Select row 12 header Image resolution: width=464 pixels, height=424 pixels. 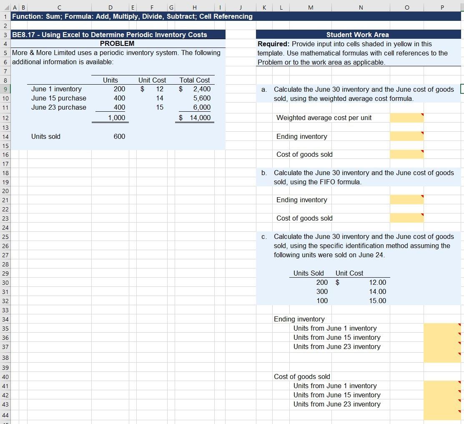tap(5, 118)
